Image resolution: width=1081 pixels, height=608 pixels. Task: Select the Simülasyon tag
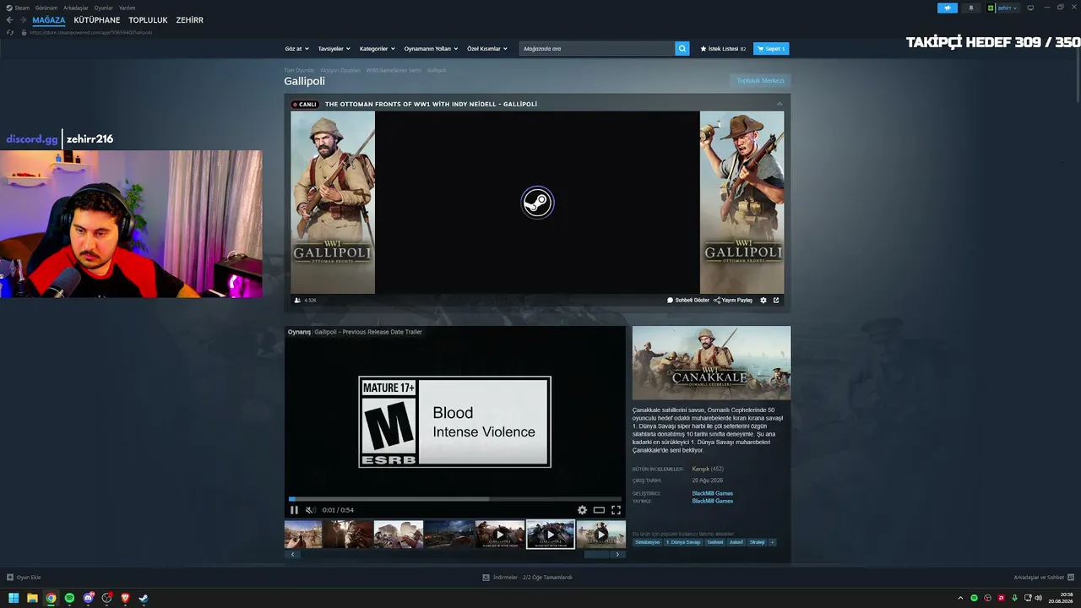647,542
